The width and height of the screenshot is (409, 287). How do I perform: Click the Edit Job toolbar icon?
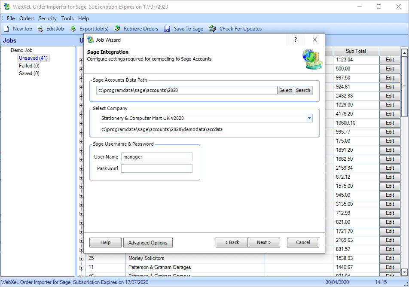pos(40,29)
